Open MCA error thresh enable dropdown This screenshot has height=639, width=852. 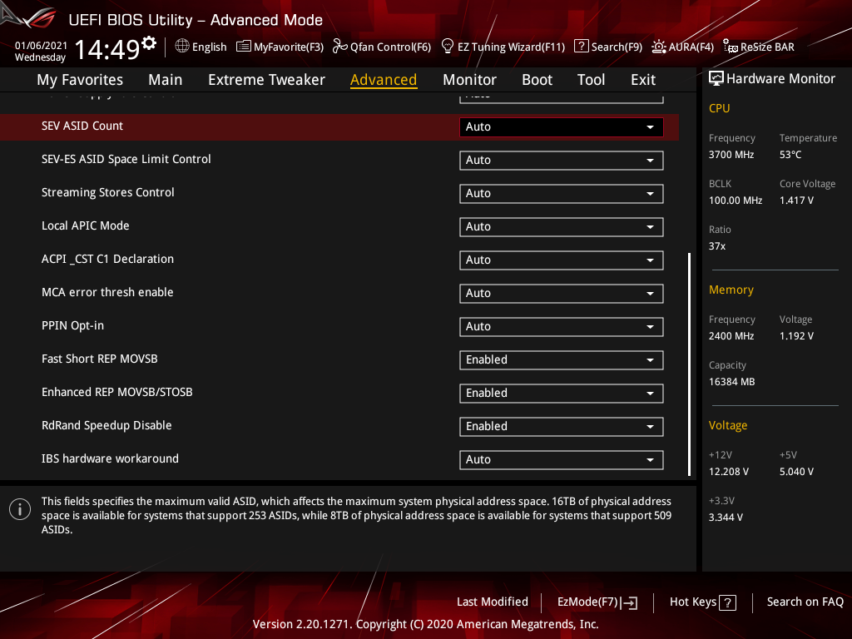[562, 294]
